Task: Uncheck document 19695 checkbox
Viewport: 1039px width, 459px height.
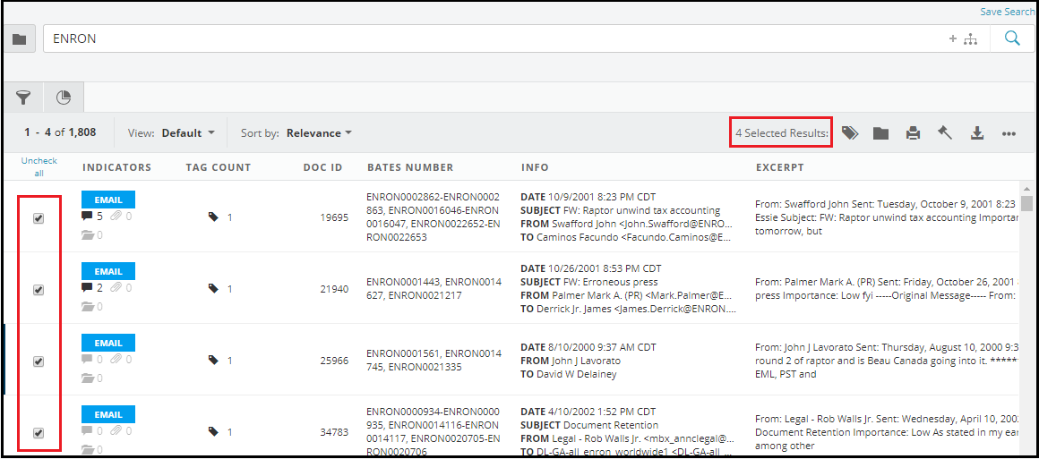Action: (39, 218)
